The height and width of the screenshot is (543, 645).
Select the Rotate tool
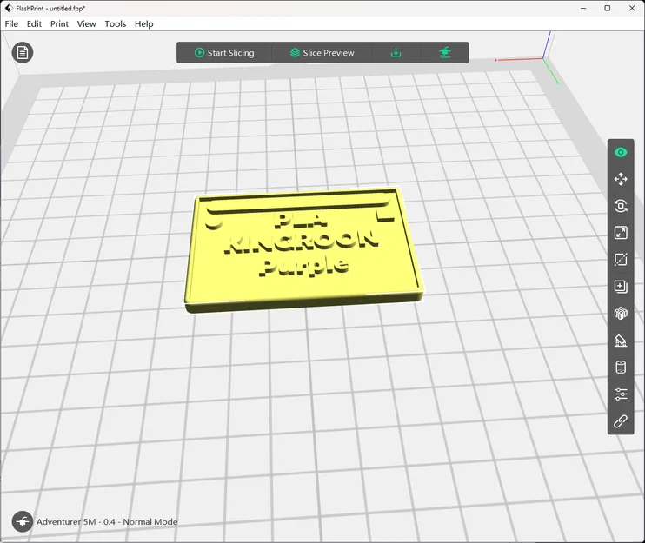pos(621,206)
